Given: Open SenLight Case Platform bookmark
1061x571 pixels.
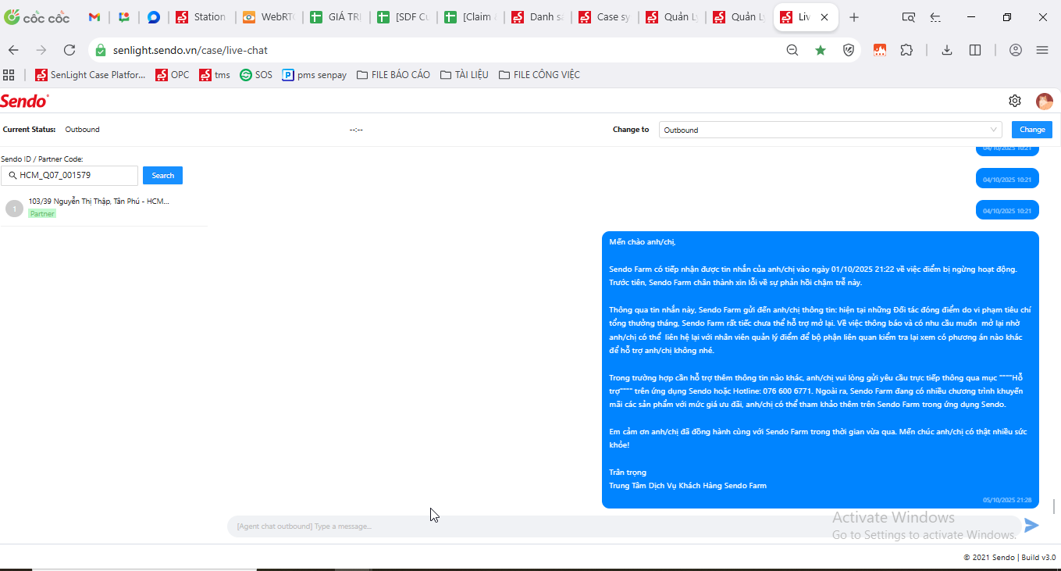Looking at the screenshot, I should point(91,75).
